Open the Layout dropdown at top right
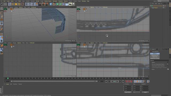This screenshot has height=96, width=171. click(x=163, y=1)
